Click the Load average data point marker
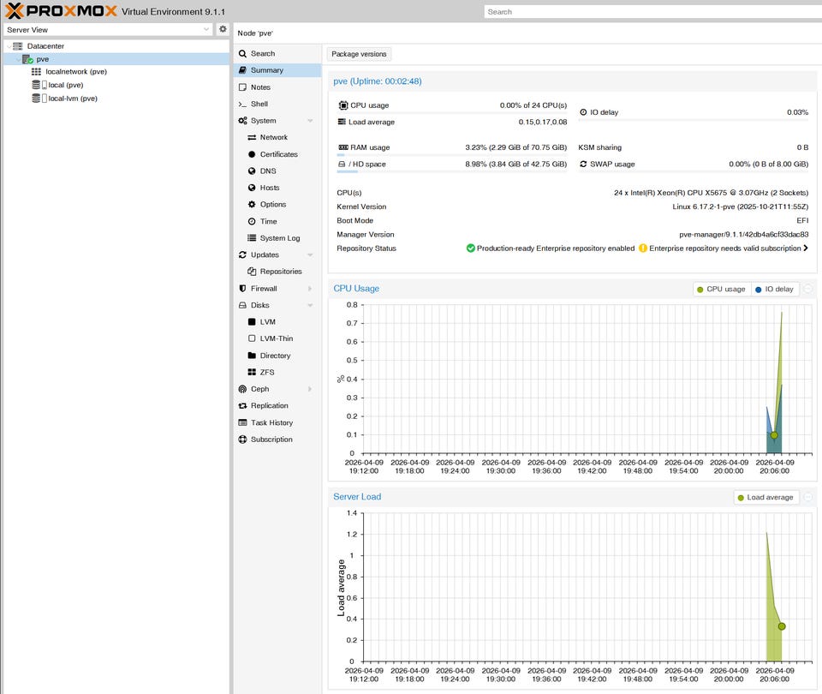This screenshot has height=694, width=822. tap(782, 626)
